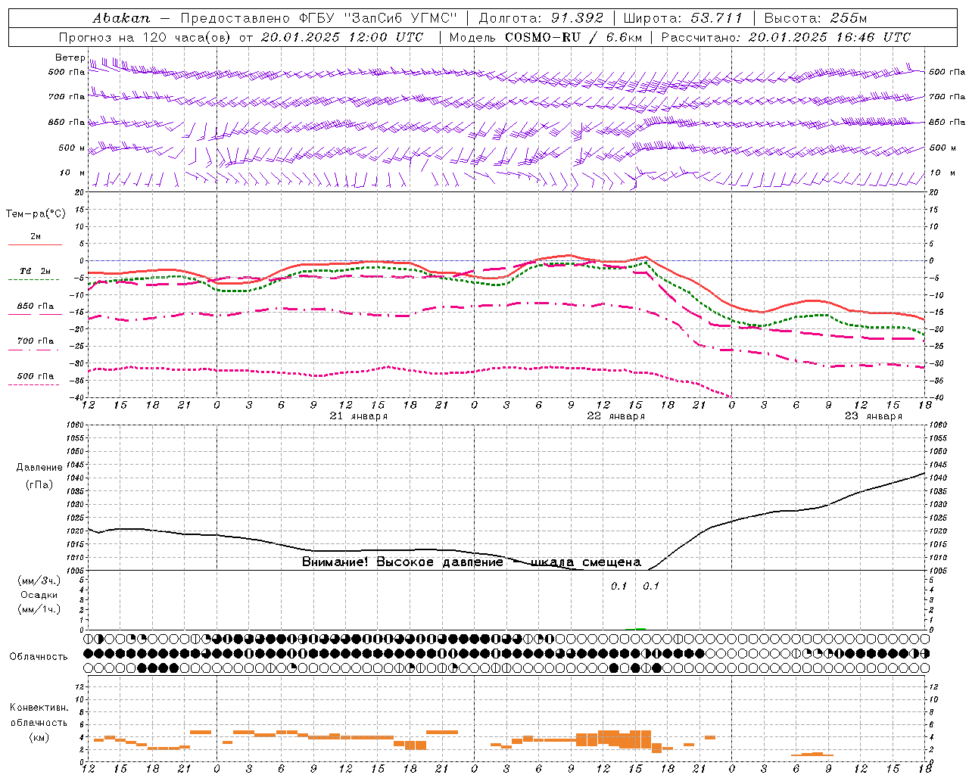Click the 'Облачность' cloud cover label
The height and width of the screenshot is (775, 969).
tap(39, 656)
